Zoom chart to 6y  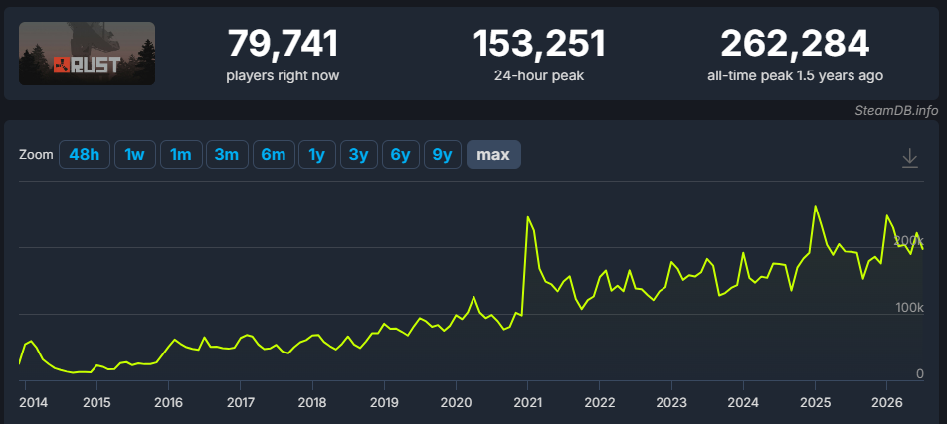click(x=401, y=154)
